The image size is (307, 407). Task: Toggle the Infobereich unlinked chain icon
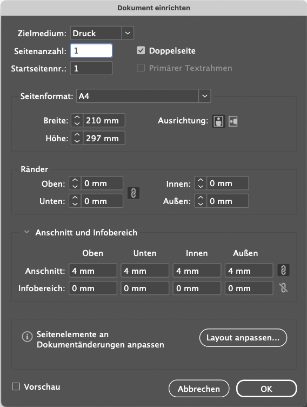[x=283, y=288]
